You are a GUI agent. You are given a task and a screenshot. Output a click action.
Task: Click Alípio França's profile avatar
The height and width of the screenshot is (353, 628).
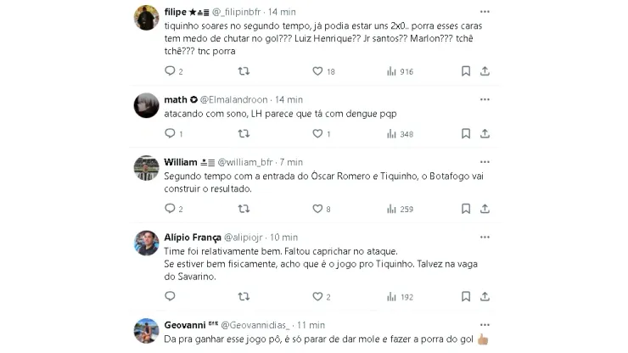point(147,243)
